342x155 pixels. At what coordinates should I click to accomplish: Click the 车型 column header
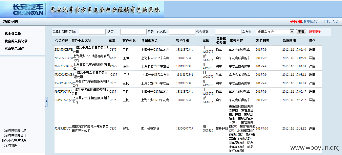click(x=112, y=41)
